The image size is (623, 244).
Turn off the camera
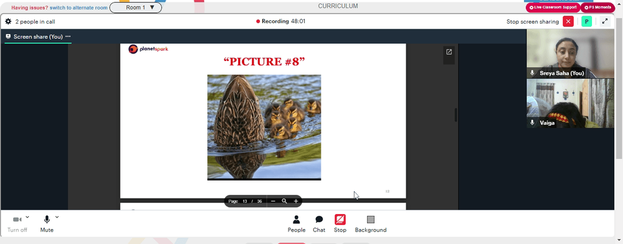point(17,223)
